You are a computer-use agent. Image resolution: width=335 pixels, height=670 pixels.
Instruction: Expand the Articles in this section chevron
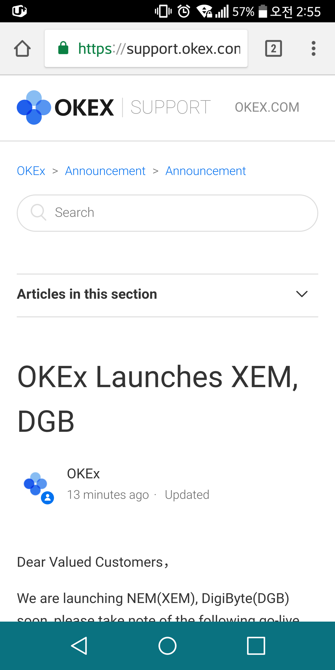302,294
